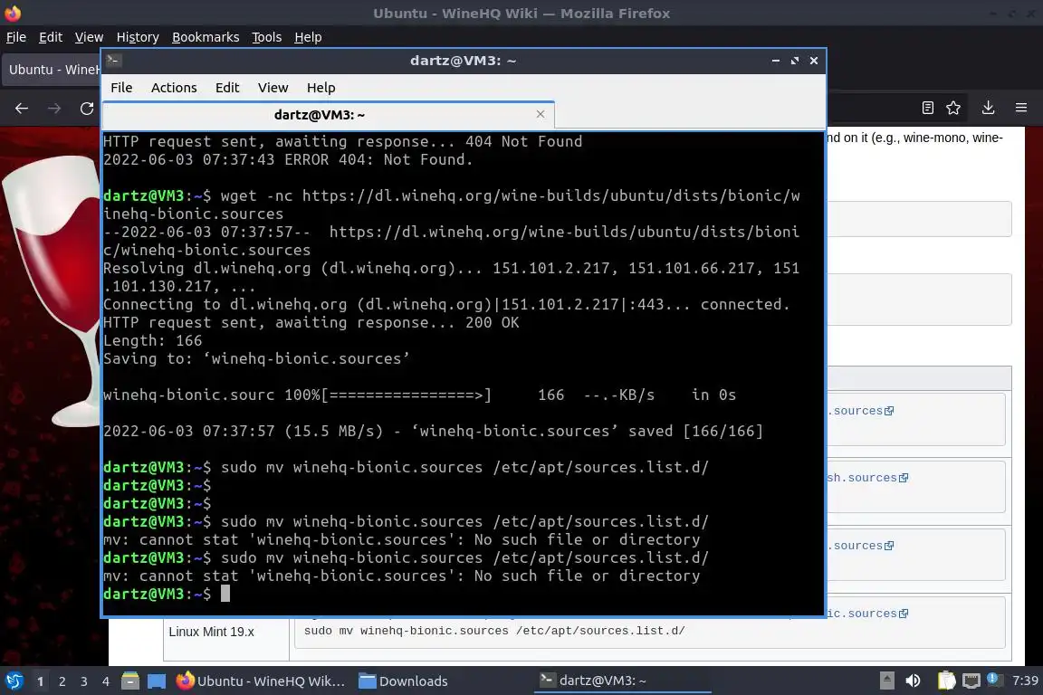The width and height of the screenshot is (1043, 695).
Task: Open Firefox File menu
Action: 16,37
